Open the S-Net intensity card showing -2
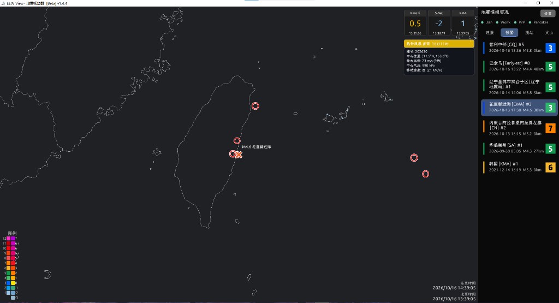Image resolution: width=559 pixels, height=303 pixels. [439, 23]
